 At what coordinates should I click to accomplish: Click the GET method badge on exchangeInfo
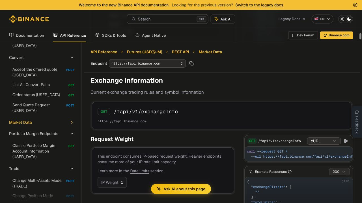104,112
